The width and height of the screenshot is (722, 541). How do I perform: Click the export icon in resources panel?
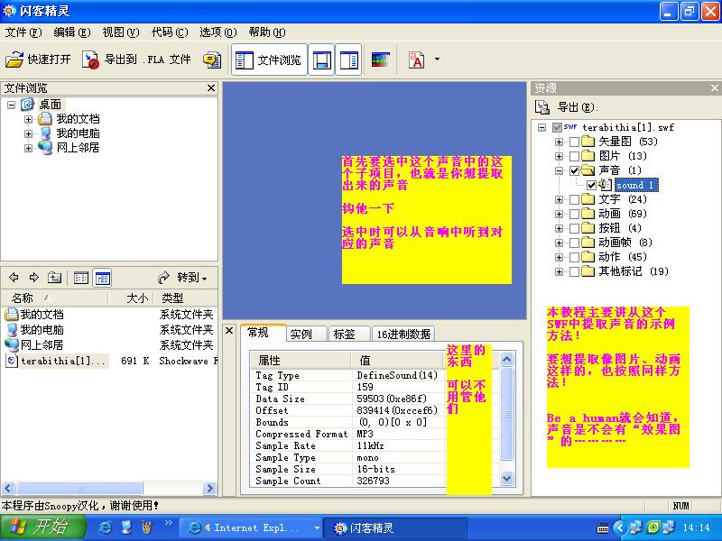pos(542,107)
